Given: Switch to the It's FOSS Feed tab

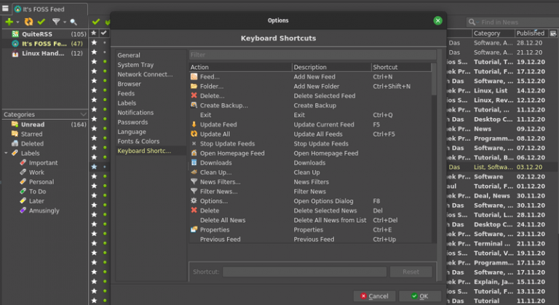Looking at the screenshot, I should (50, 9).
